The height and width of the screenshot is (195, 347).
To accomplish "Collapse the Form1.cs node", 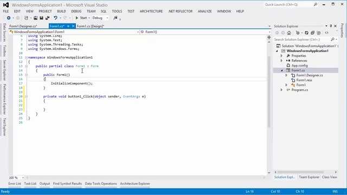I will [282, 70].
